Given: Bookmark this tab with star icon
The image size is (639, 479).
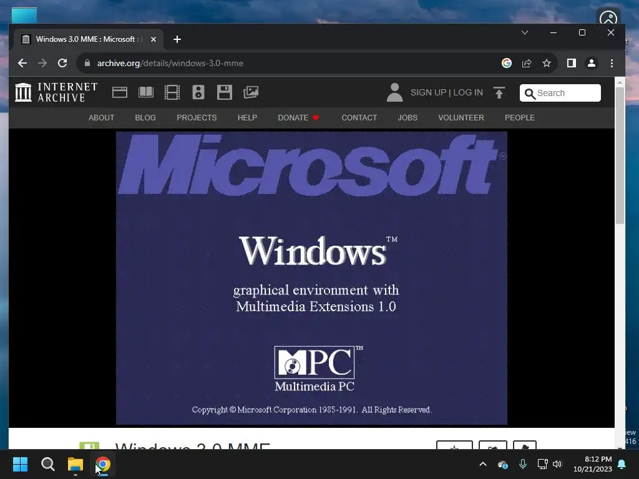Looking at the screenshot, I should coord(547,63).
